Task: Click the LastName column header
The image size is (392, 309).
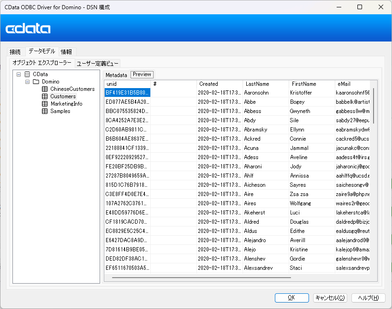Action: [266, 84]
